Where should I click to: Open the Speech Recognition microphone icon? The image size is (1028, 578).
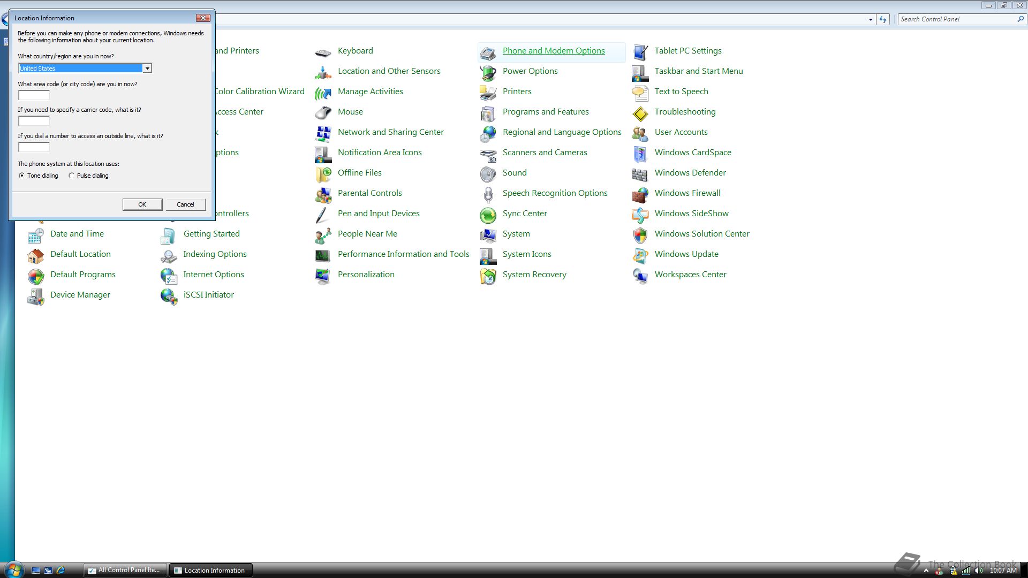click(488, 195)
